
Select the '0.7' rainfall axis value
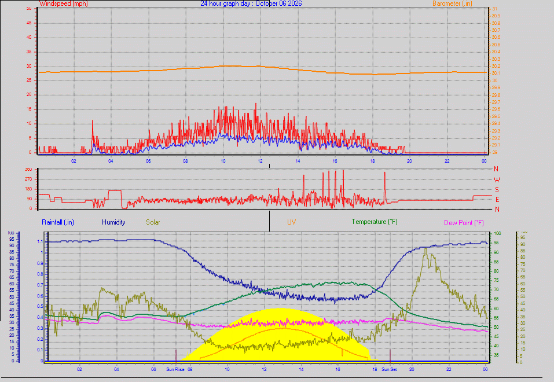click(x=40, y=285)
